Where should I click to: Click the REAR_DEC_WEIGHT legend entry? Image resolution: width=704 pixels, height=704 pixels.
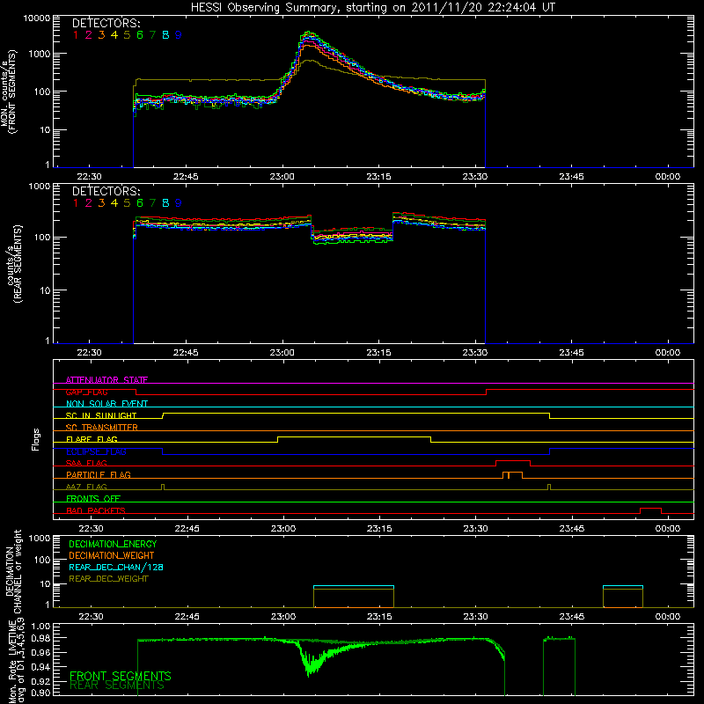pos(108,579)
